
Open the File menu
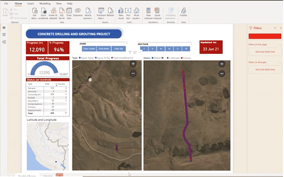pyautogui.click(x=6, y=4)
